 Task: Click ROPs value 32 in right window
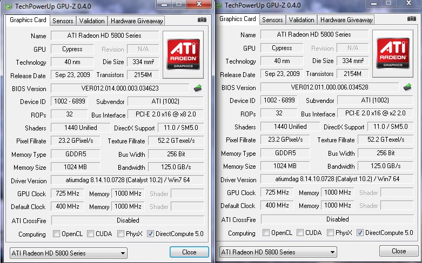tap(279, 113)
